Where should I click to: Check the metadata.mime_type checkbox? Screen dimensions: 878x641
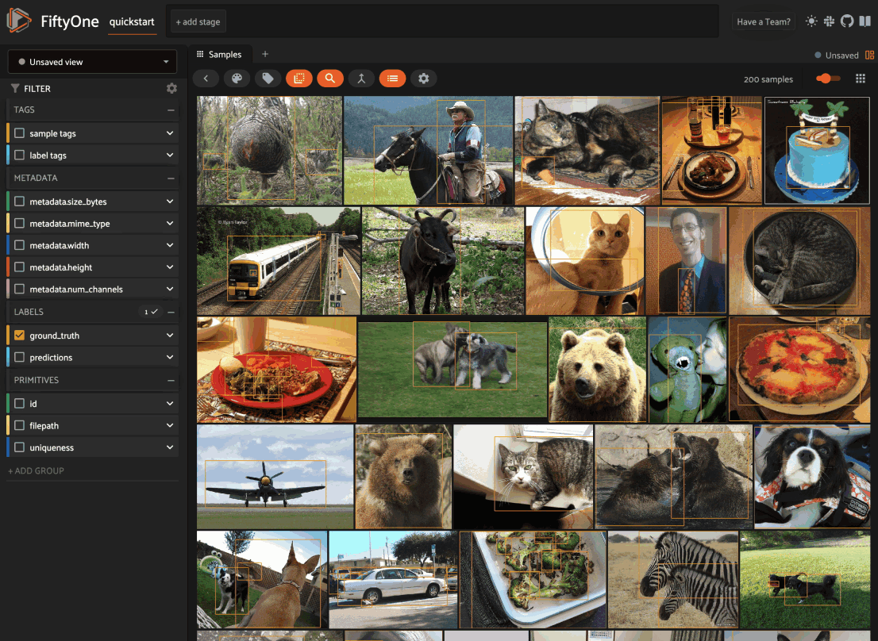coord(20,223)
